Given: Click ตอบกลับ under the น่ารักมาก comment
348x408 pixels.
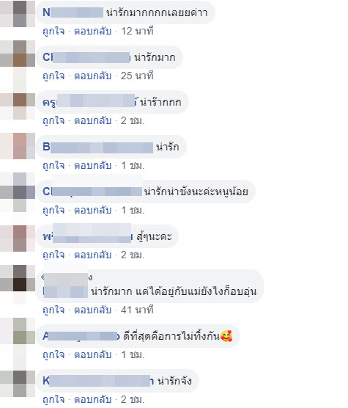Looking at the screenshot, I should pos(93,76).
